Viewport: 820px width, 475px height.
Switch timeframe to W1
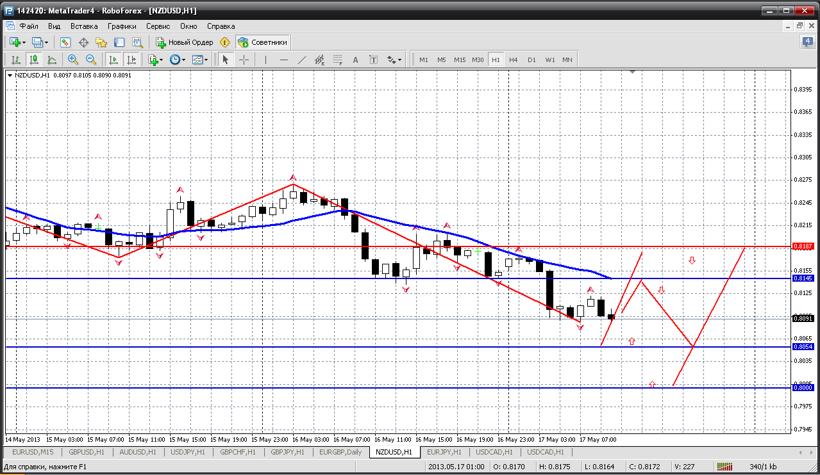tap(550, 60)
